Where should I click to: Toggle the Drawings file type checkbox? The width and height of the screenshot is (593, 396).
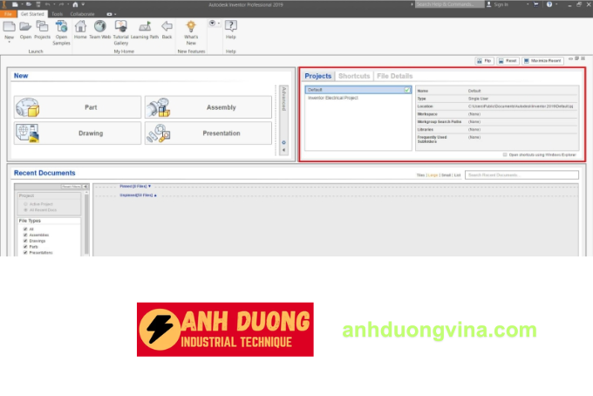click(25, 241)
